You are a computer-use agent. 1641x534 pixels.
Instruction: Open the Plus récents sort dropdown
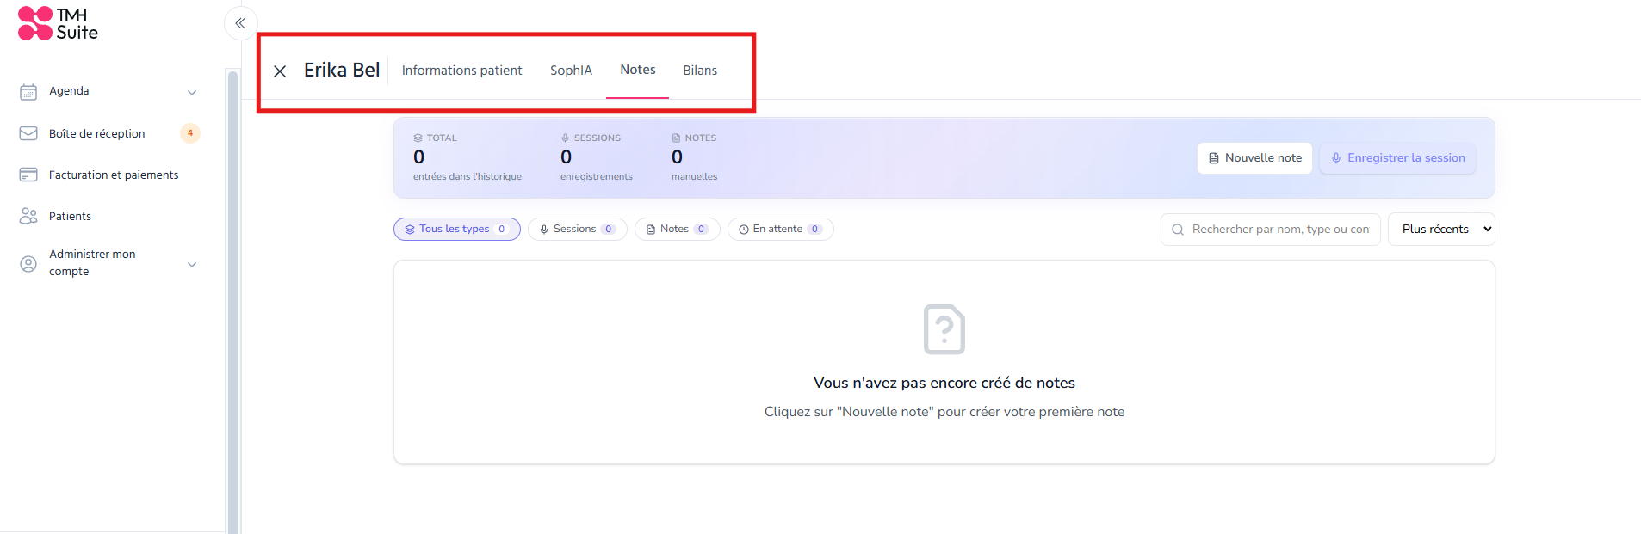point(1441,230)
